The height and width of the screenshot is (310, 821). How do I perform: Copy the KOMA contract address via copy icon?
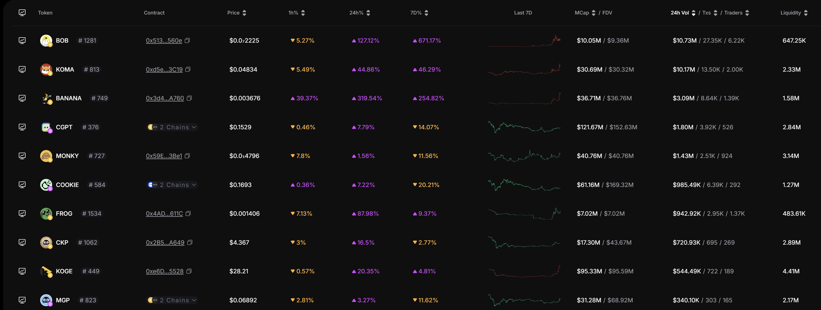click(x=188, y=70)
